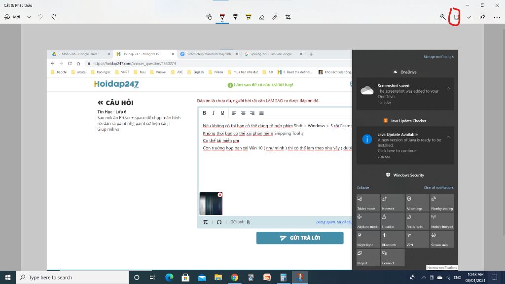Save the snip with the floppy disk icon
Screen dimensions: 505x284
coord(456,17)
